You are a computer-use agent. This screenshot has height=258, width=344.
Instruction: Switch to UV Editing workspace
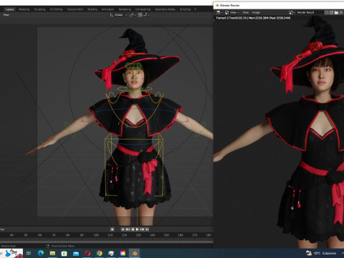click(x=56, y=9)
